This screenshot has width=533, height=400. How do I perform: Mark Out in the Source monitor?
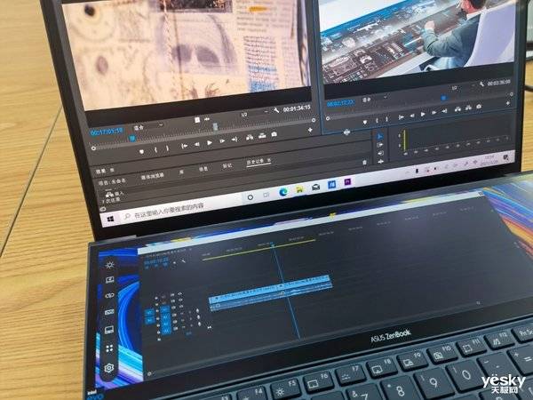coord(167,148)
